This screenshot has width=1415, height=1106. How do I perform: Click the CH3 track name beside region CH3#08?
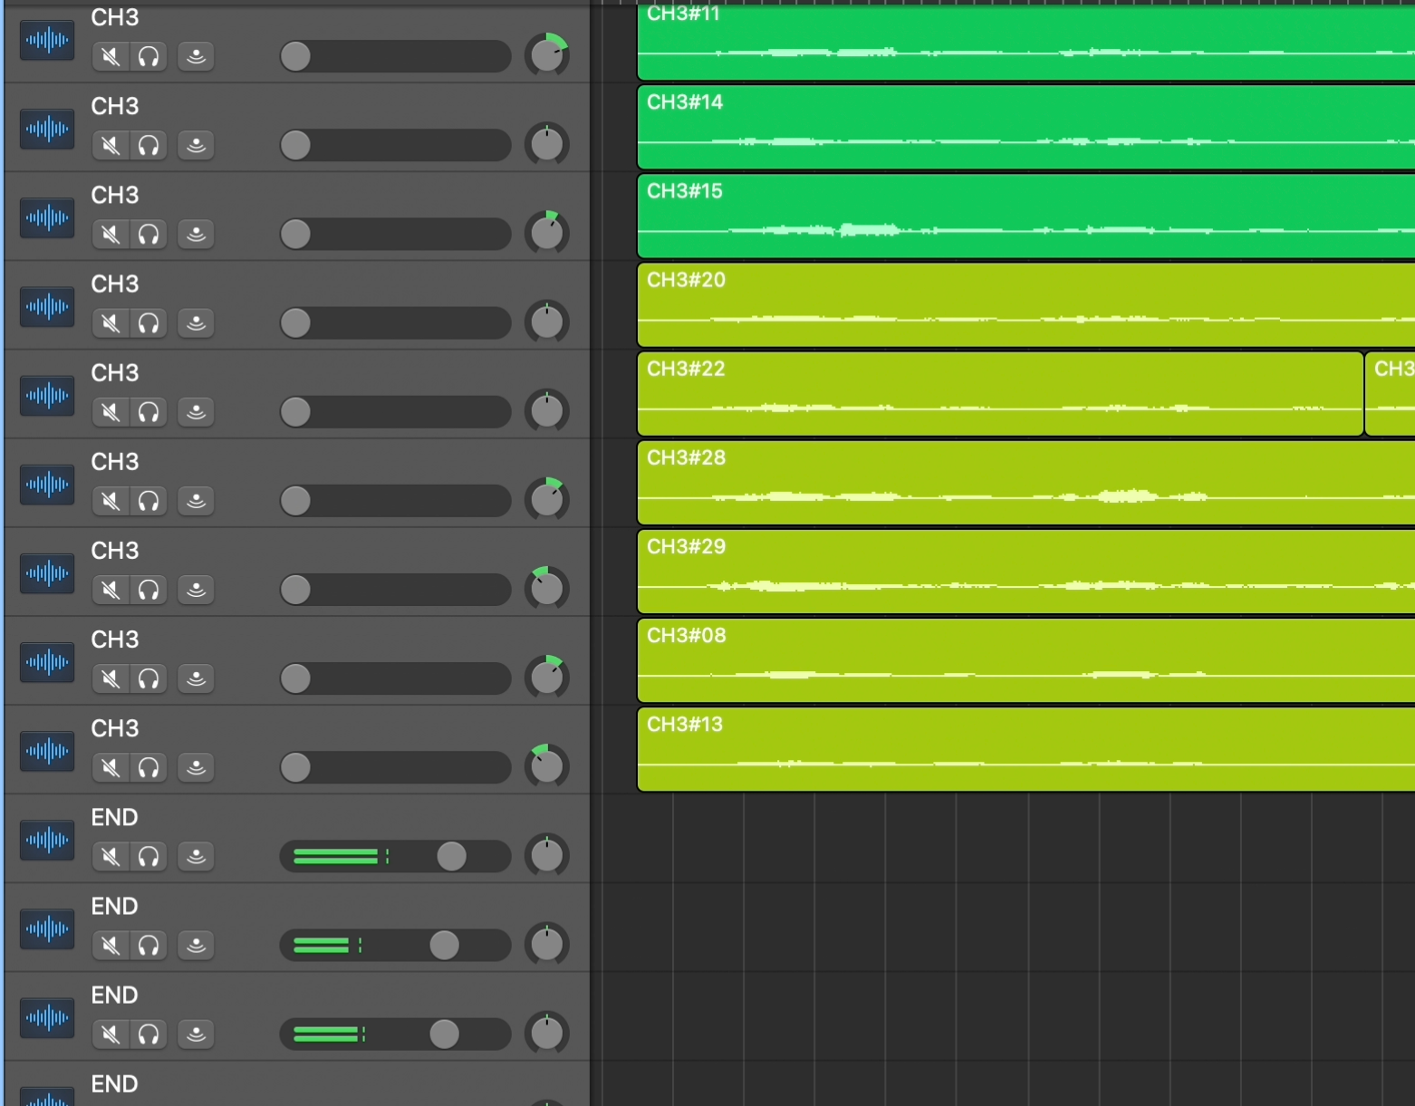[x=115, y=640]
